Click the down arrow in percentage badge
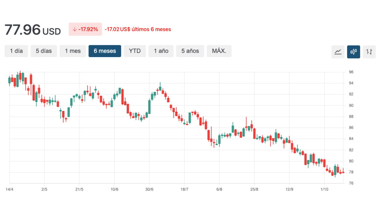Screen dimensions: 379x213 tap(75, 29)
